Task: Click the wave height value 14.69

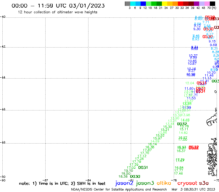Action: [155, 141]
